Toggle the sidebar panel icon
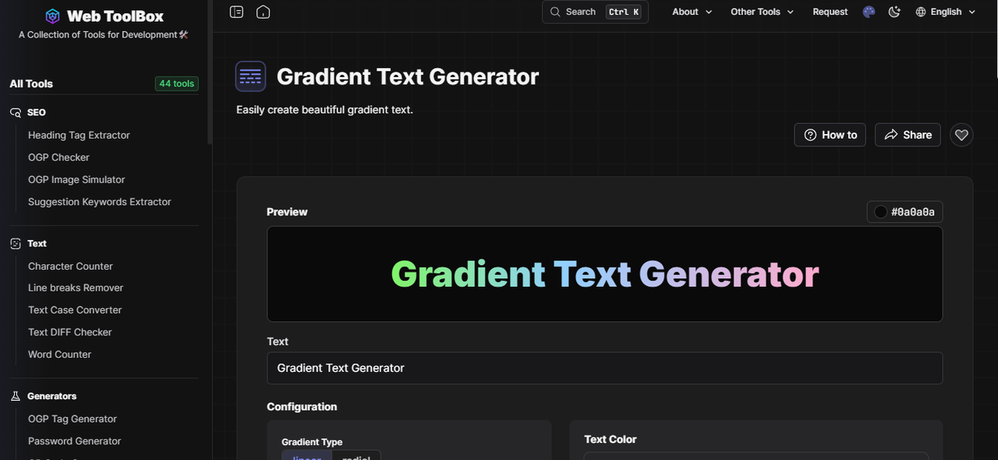 click(236, 12)
